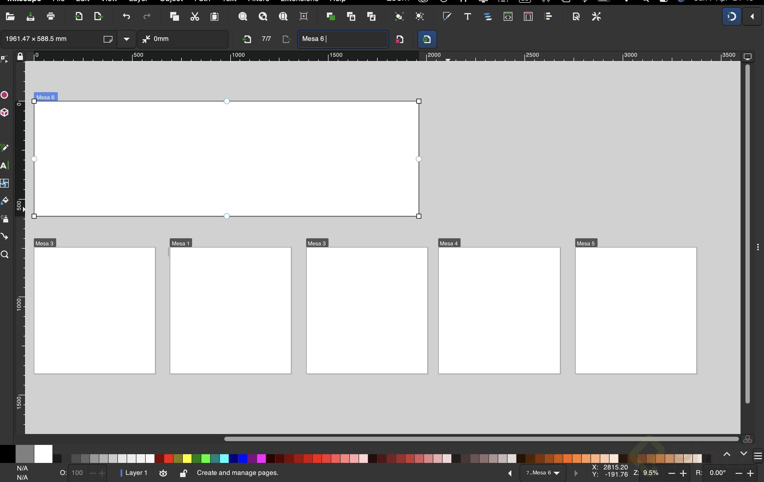Click the Align and Distribute icon
The image size is (764, 482).
click(x=548, y=16)
